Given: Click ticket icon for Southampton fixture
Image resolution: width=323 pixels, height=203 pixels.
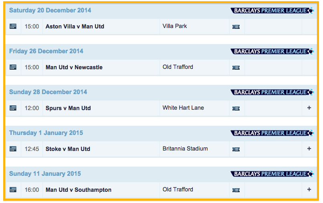Looking at the screenshot, I should pyautogui.click(x=236, y=190).
